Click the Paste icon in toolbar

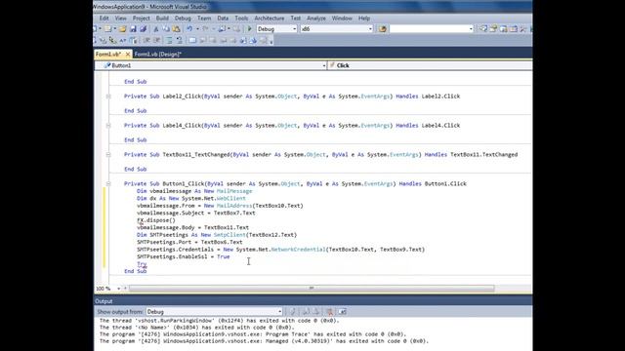(x=176, y=29)
